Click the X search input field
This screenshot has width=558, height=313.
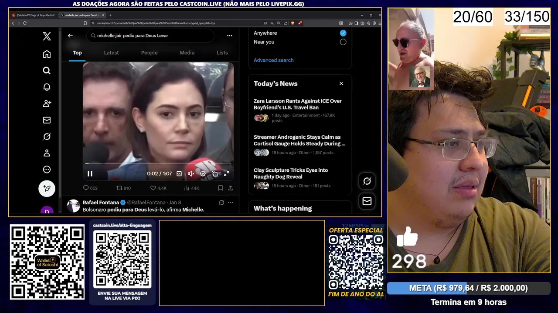(x=150, y=36)
